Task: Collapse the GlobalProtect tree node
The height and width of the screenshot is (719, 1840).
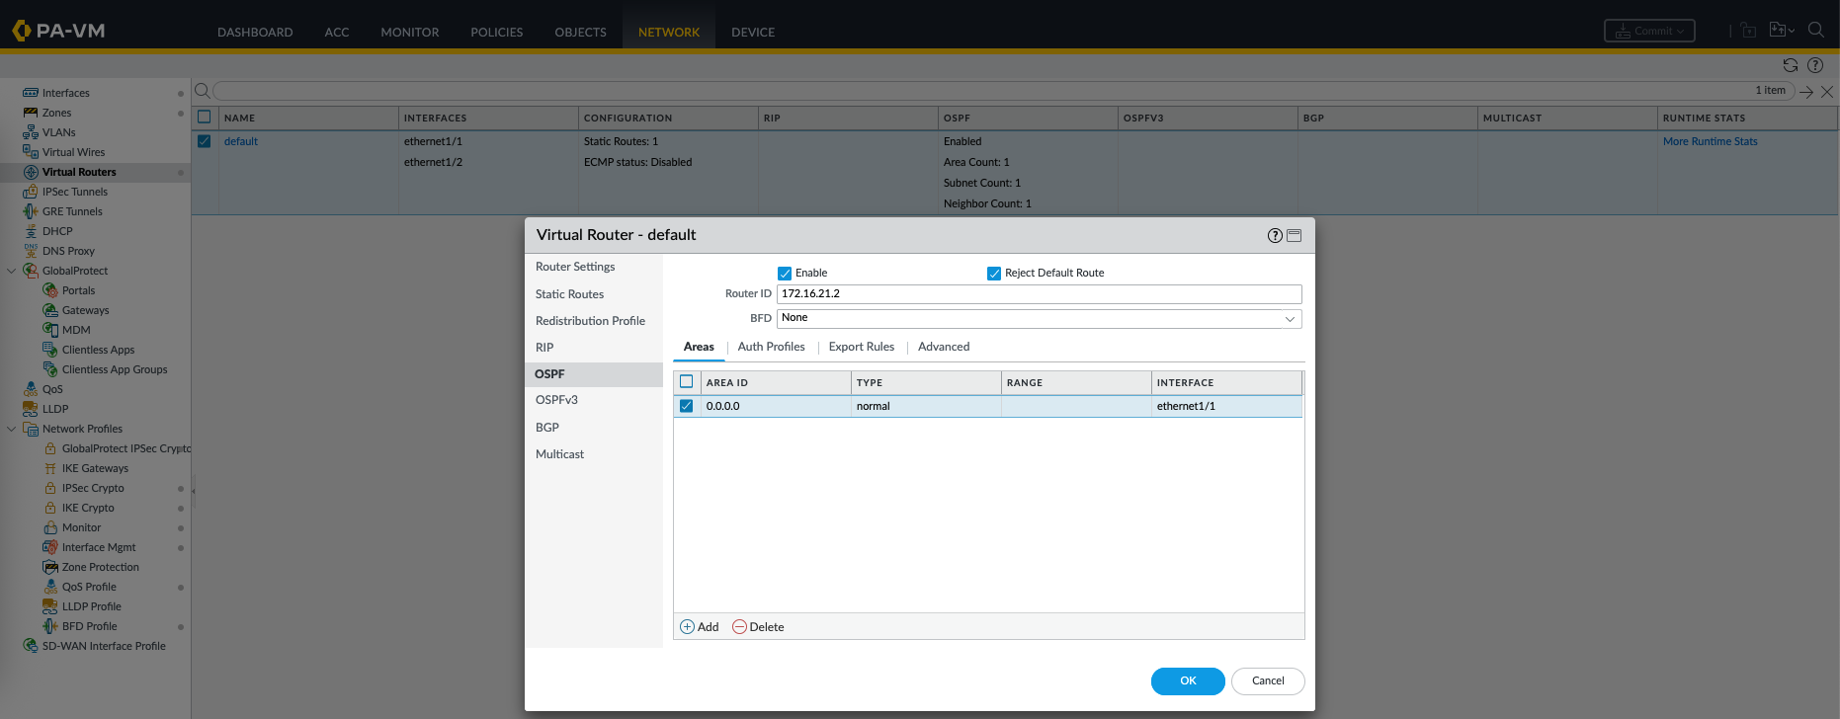Action: click(12, 271)
